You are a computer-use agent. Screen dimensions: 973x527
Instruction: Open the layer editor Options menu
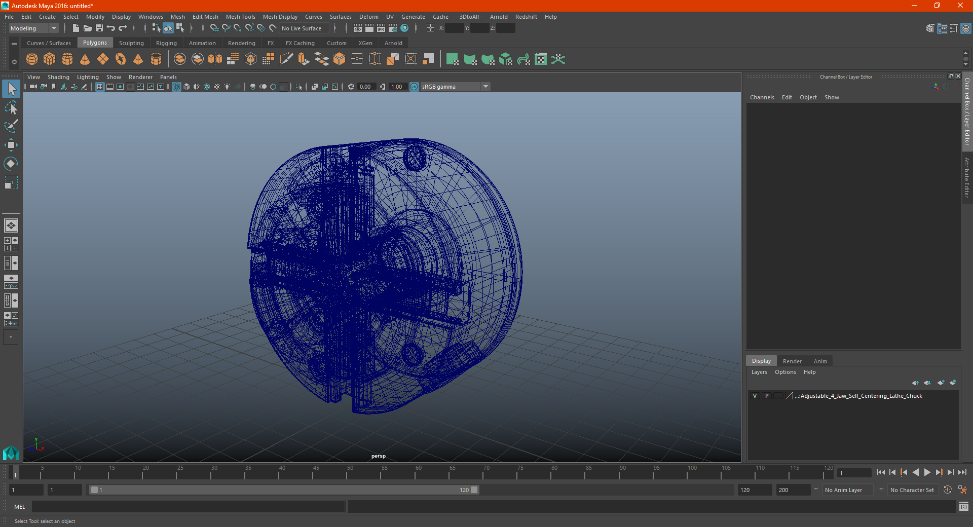pos(785,372)
